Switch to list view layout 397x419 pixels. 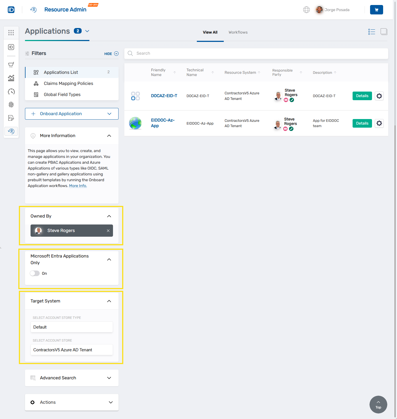pyautogui.click(x=371, y=32)
